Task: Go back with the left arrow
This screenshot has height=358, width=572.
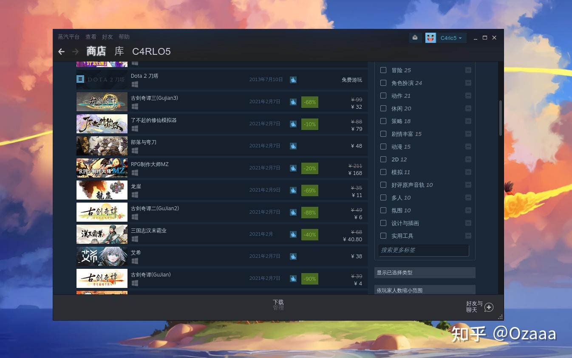Action: [62, 51]
